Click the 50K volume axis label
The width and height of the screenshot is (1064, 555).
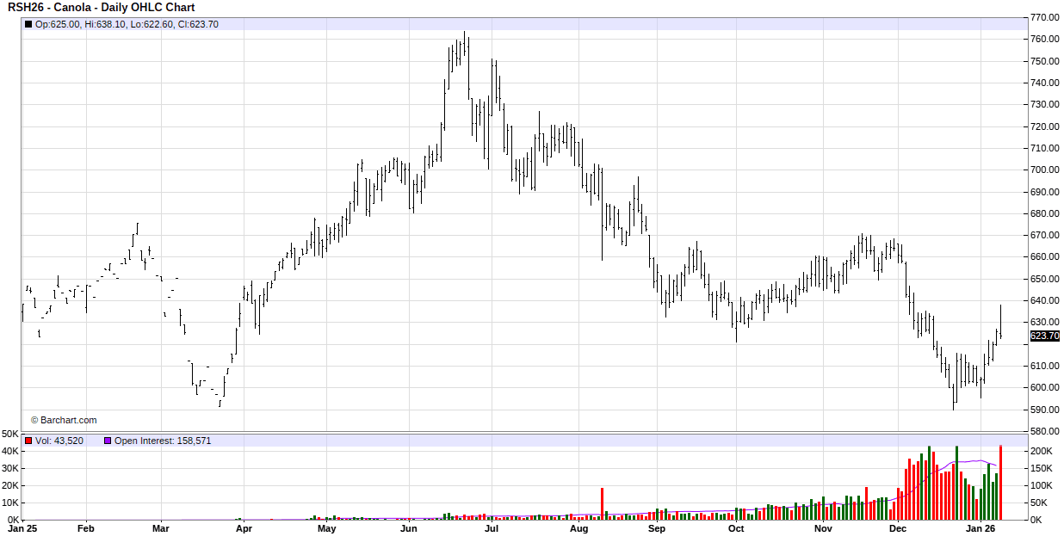[x=10, y=434]
